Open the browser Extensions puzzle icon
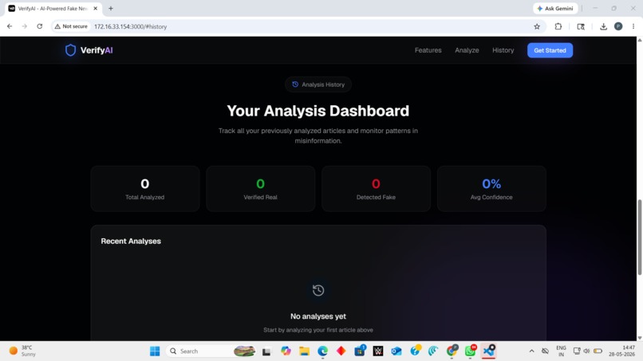 (x=558, y=26)
